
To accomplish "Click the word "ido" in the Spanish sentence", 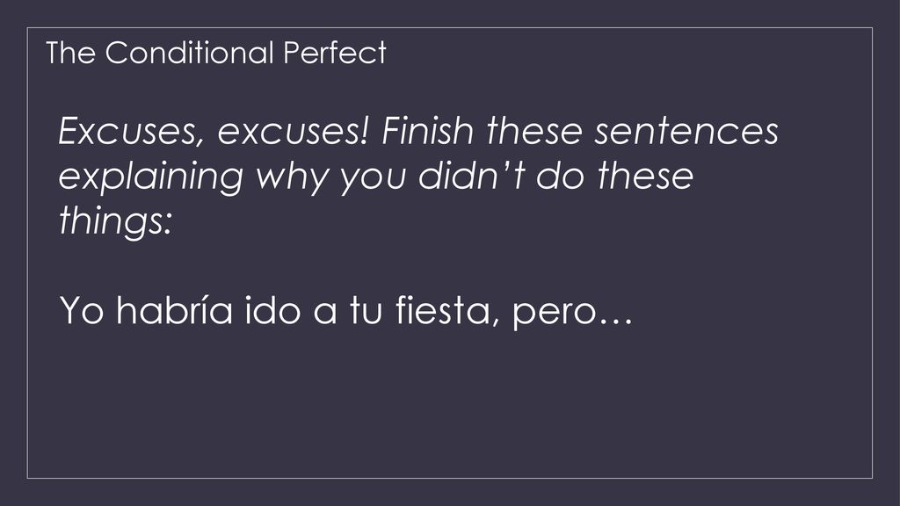I will (x=272, y=310).
